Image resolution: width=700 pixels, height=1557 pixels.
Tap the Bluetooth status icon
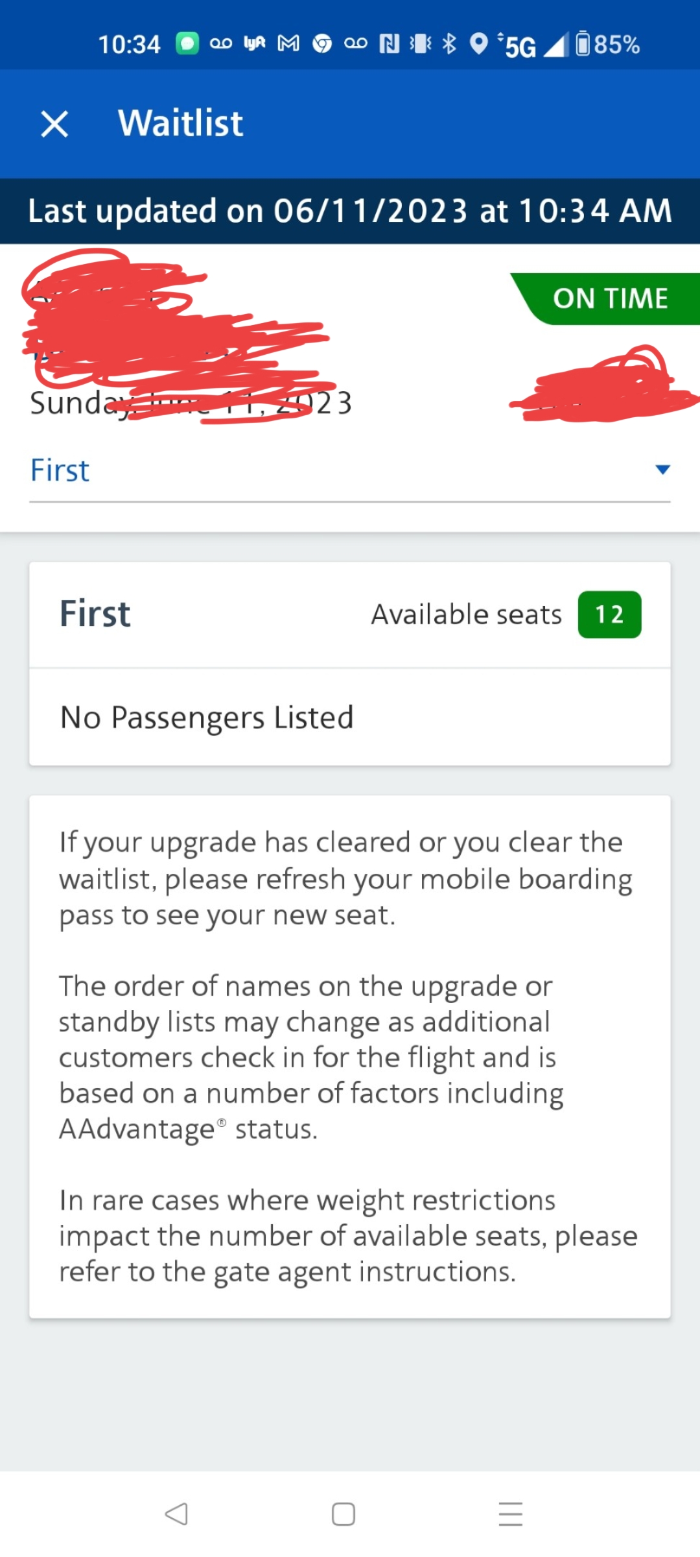pos(449,43)
